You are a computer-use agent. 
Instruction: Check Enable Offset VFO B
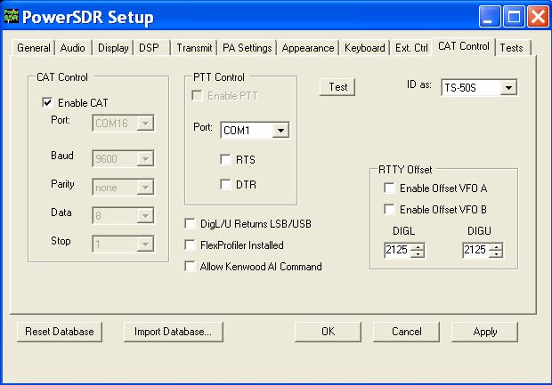[x=389, y=209]
